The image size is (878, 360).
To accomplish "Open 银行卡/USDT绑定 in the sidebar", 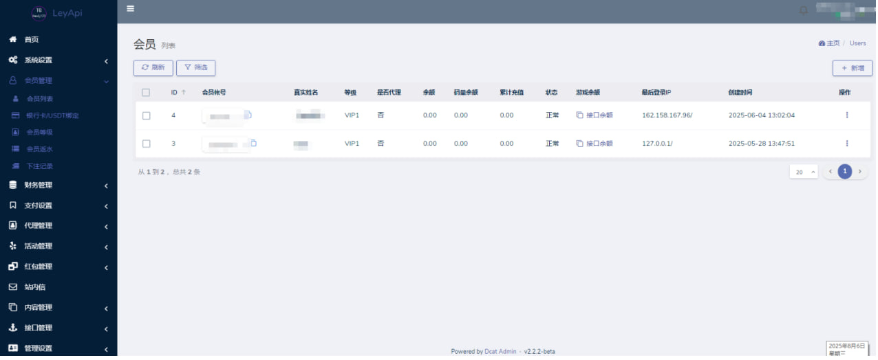I will click(52, 115).
